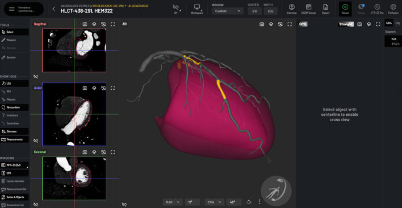Click the hamburger menu icon
This screenshot has height=208, width=402.
point(12,9)
